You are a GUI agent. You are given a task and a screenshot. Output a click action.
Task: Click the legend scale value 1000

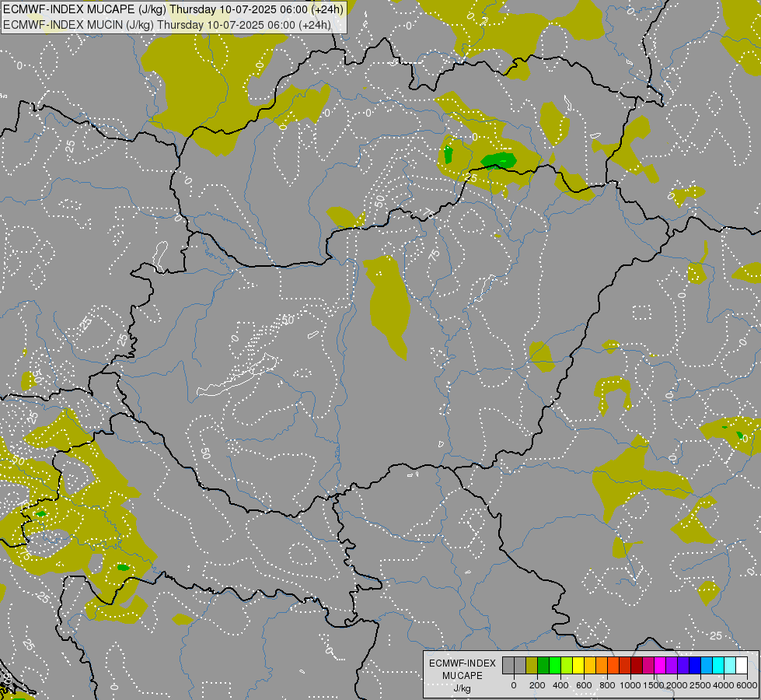630,685
